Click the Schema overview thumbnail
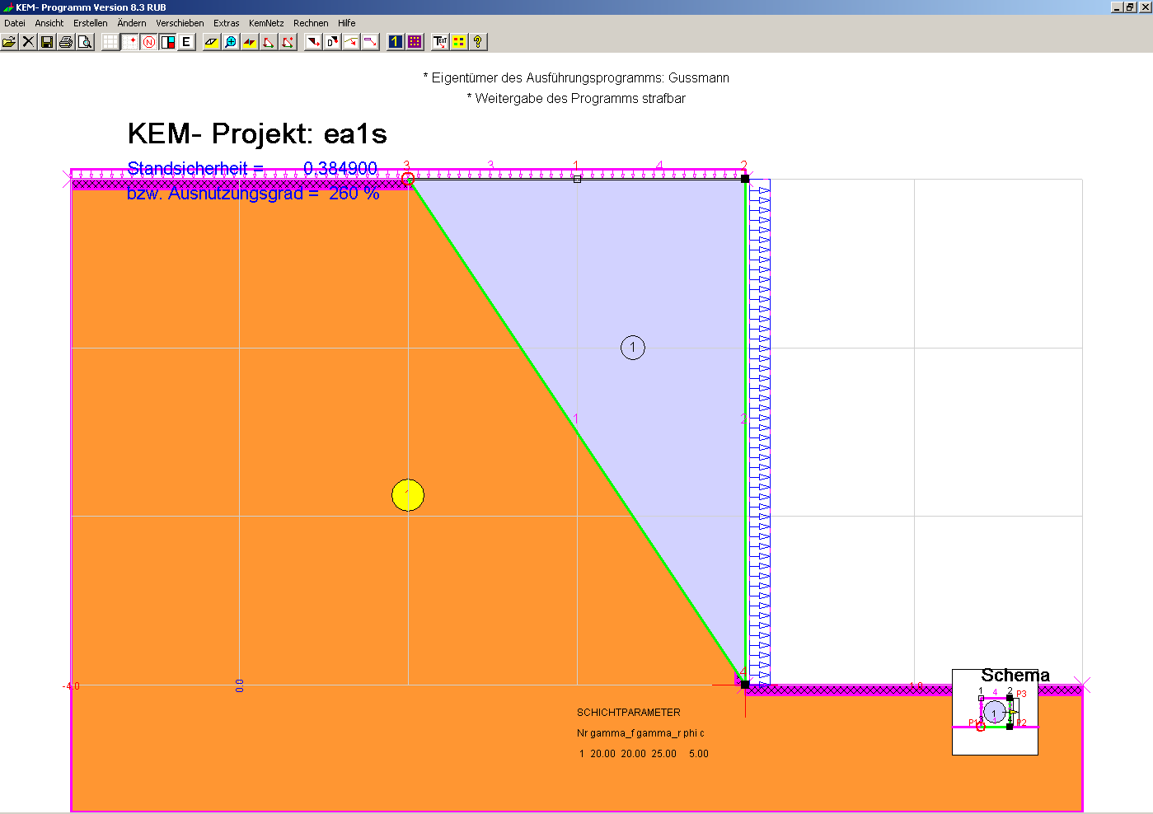Image resolution: width=1153 pixels, height=814 pixels. [x=995, y=712]
